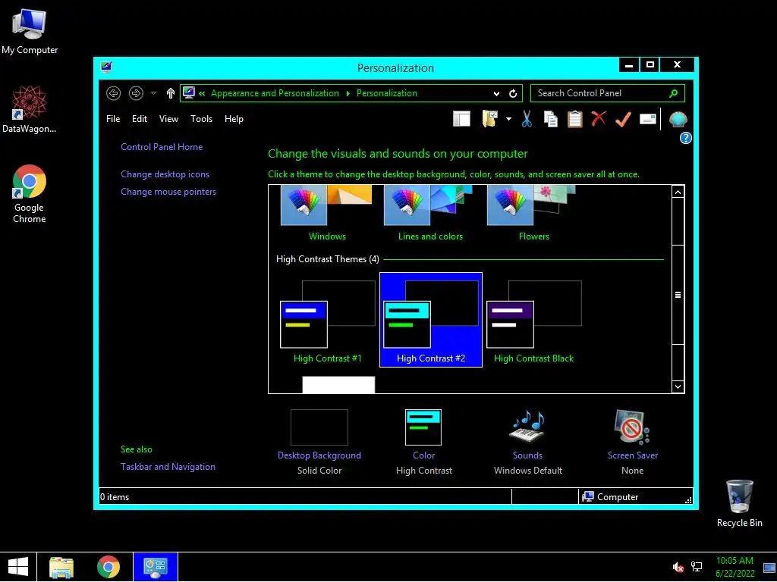Image resolution: width=777 pixels, height=582 pixels.
Task: Select the Windows theme
Action: click(x=327, y=213)
